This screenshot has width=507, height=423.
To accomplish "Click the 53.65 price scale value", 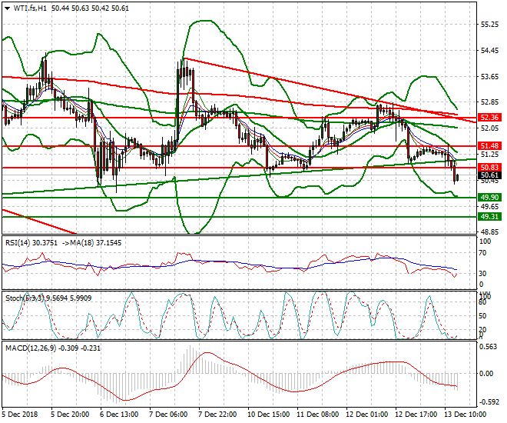I will point(489,77).
